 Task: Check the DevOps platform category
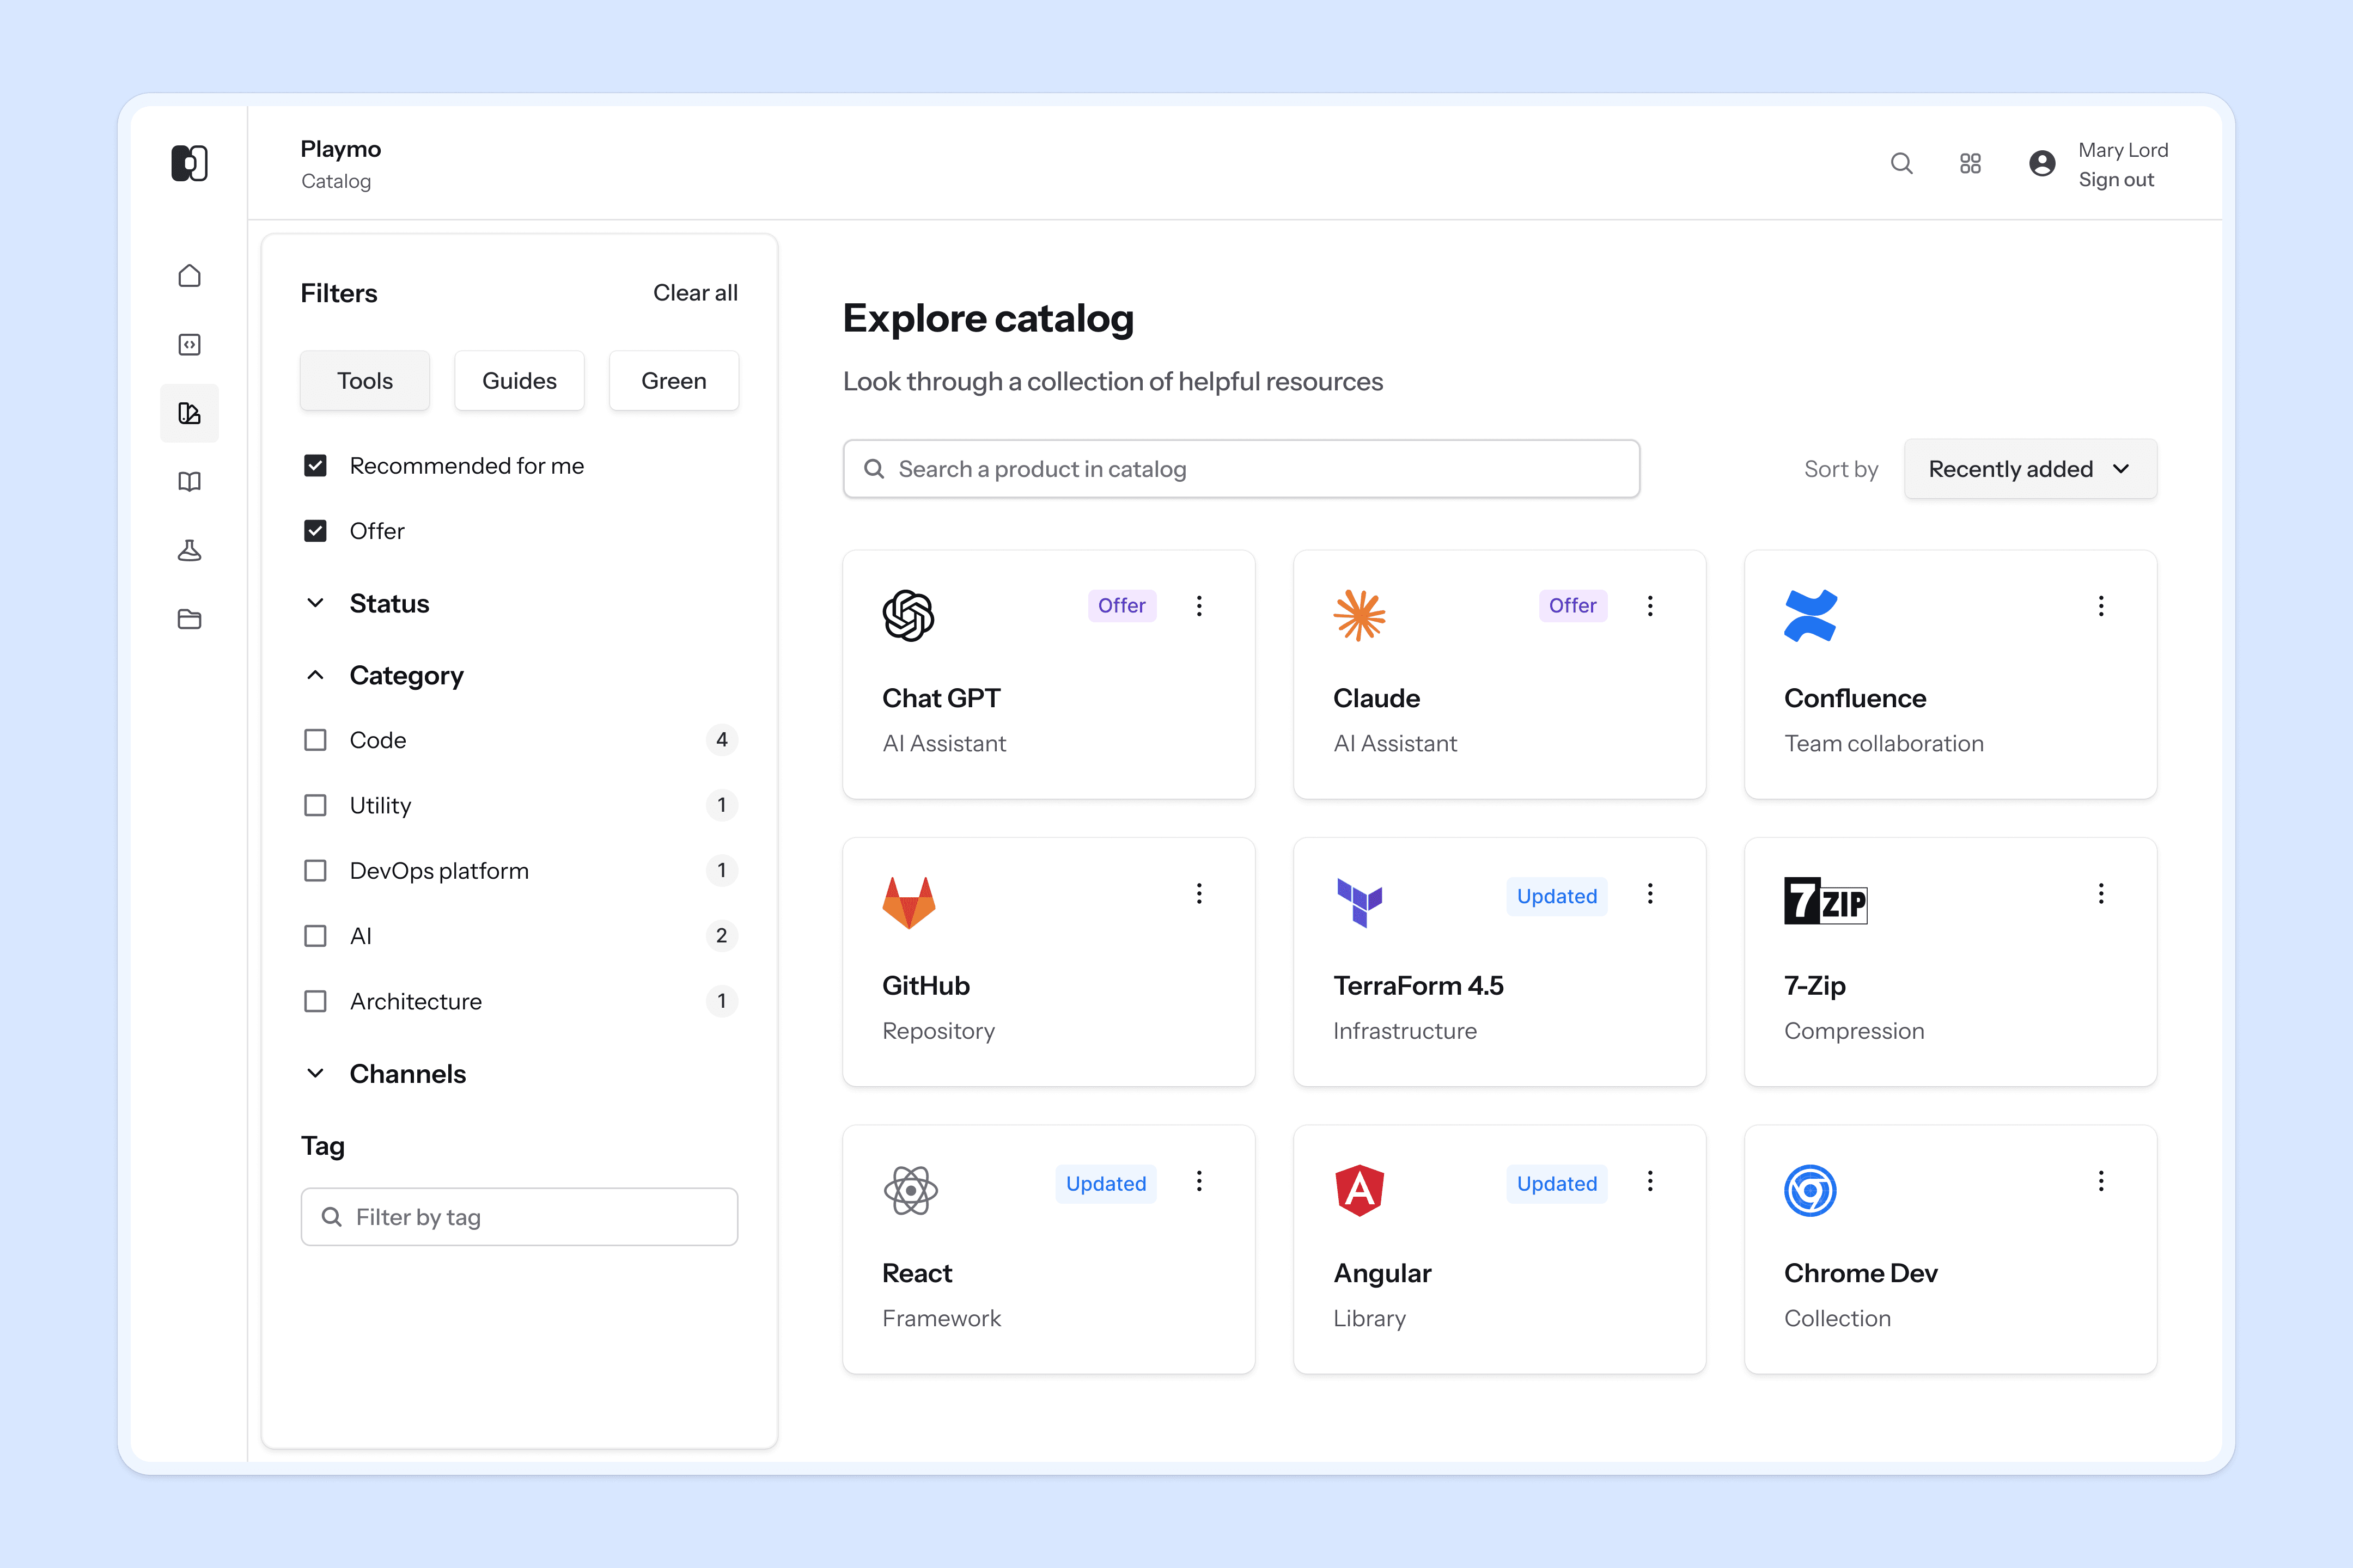tap(315, 871)
